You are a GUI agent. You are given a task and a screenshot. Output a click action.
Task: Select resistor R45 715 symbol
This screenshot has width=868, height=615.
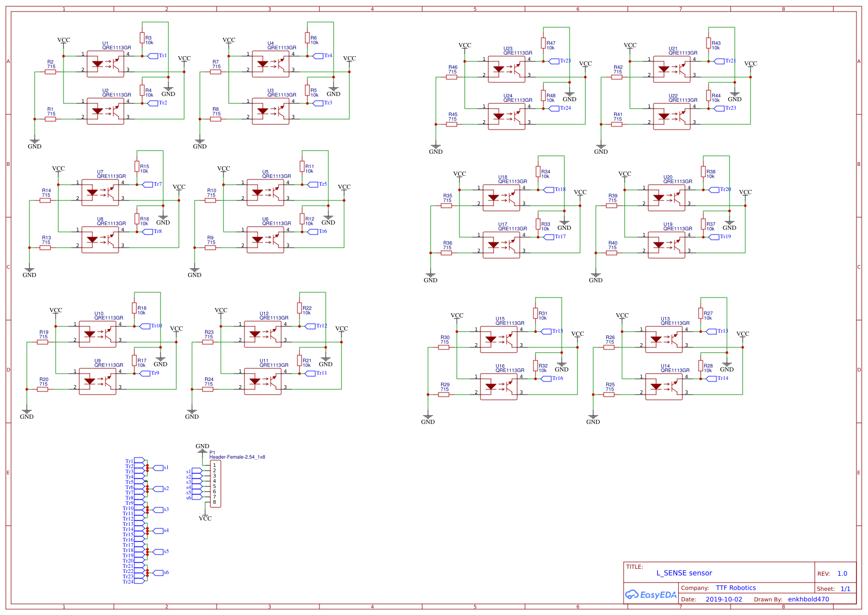452,123
